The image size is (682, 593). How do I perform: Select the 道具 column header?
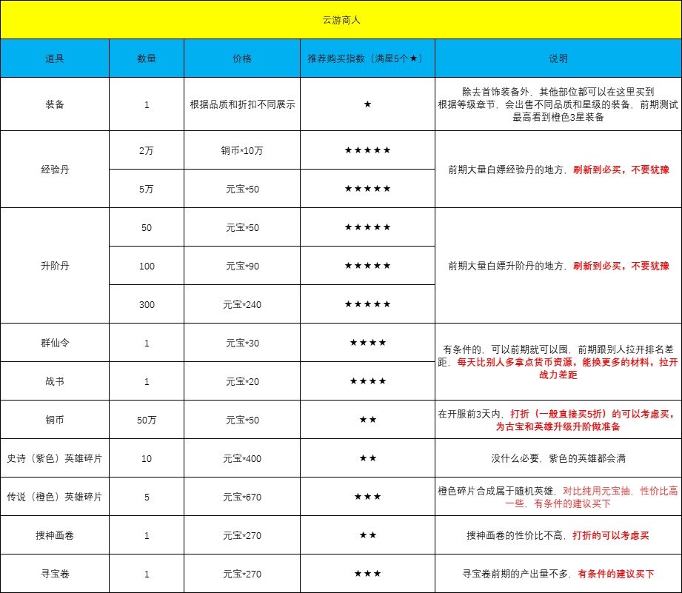(x=55, y=58)
